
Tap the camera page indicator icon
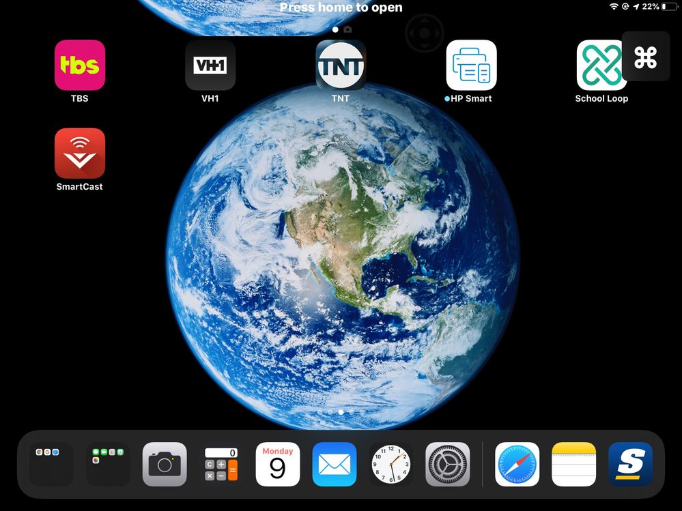[x=347, y=30]
